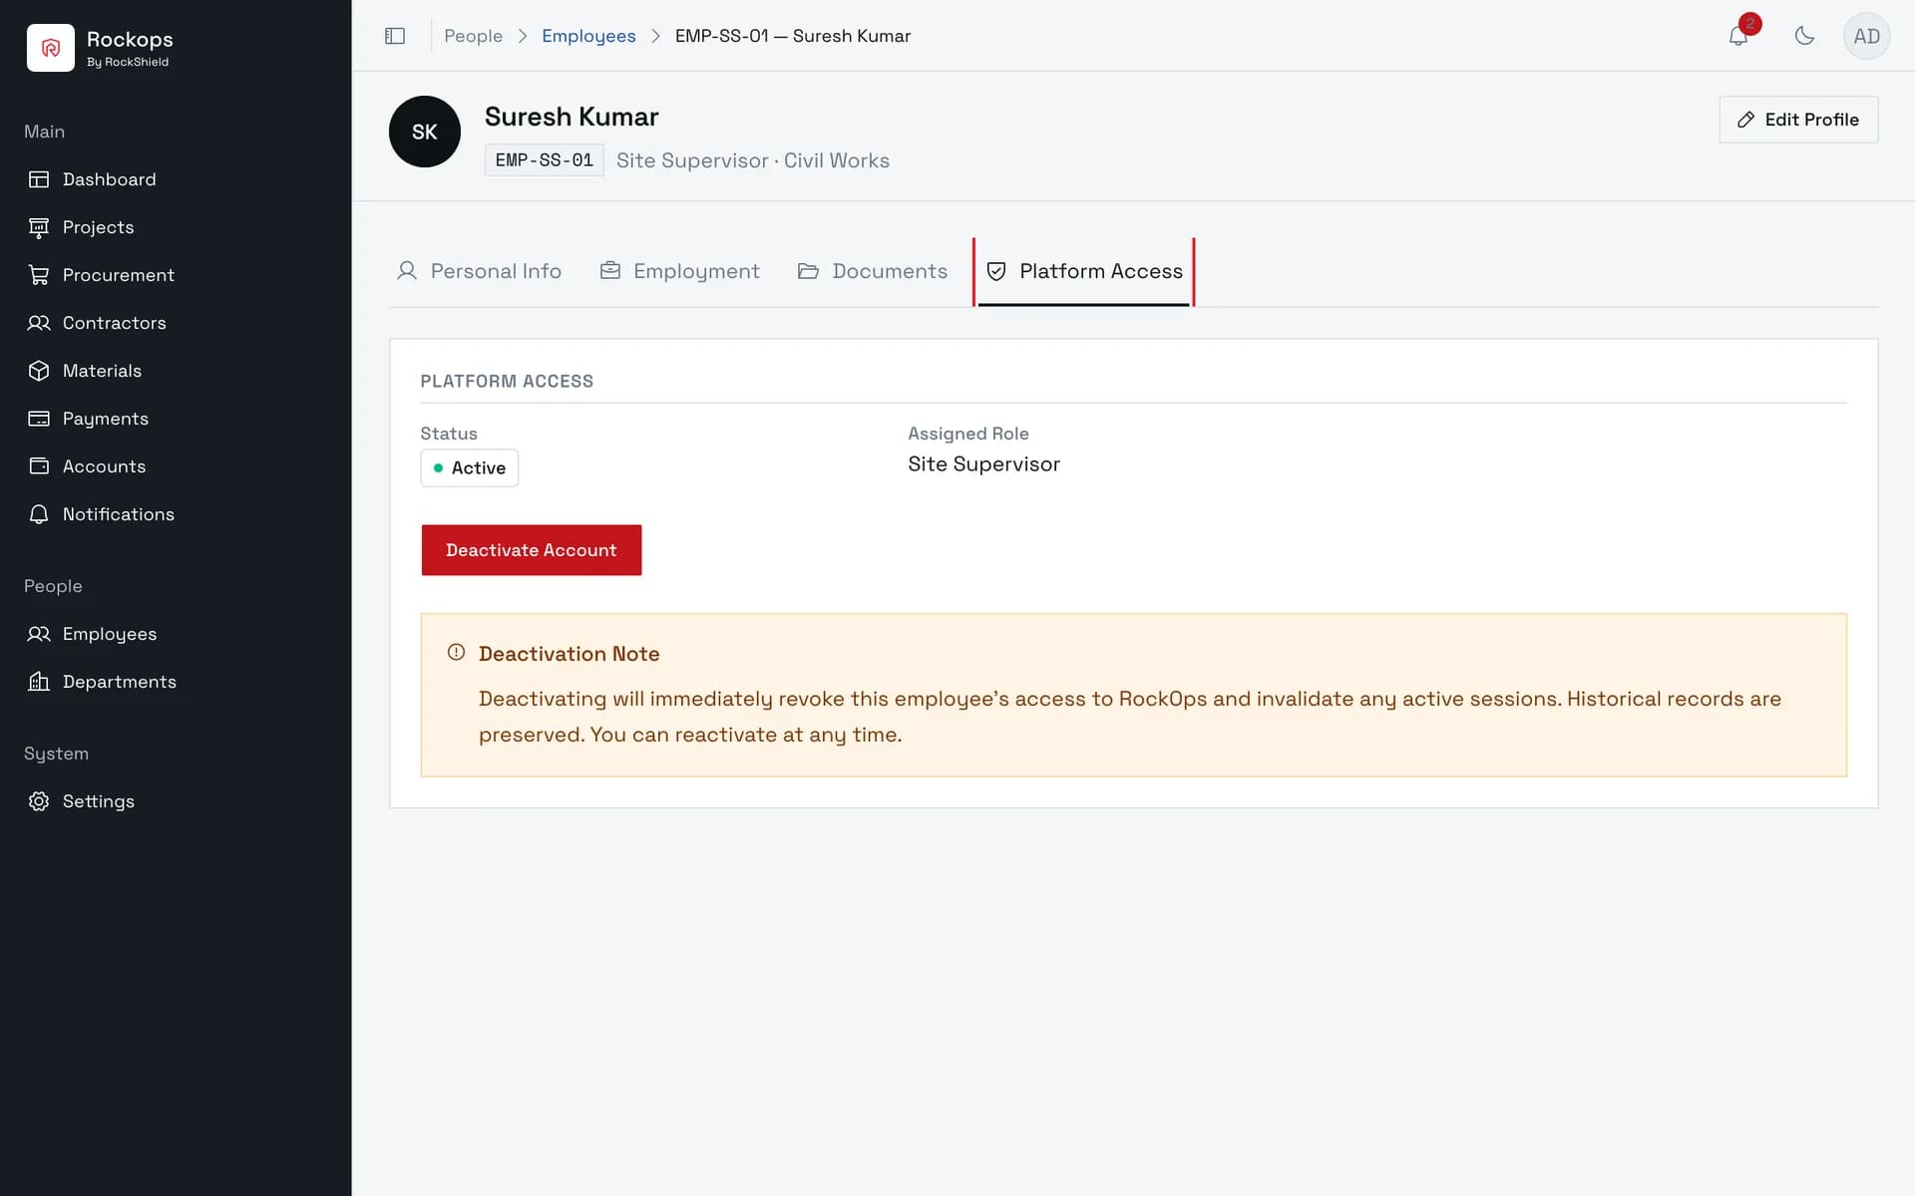Switch to Personal Info tab

pyautogui.click(x=479, y=271)
